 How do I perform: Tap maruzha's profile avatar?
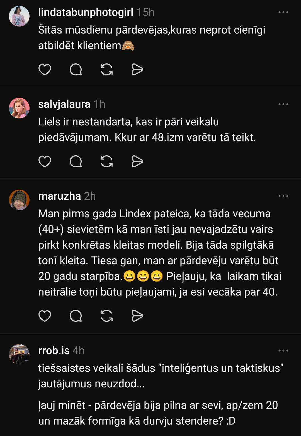point(19,200)
